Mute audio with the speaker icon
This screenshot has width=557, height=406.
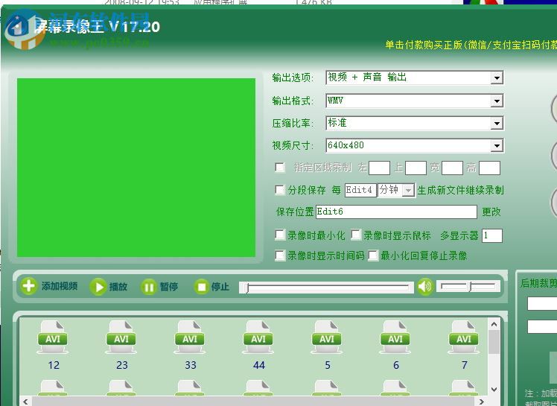pos(425,286)
